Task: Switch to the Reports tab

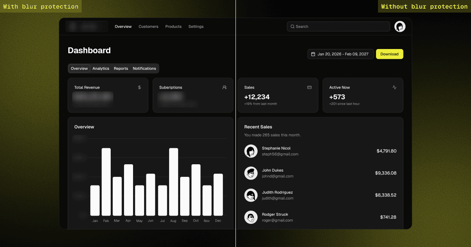Action: pyautogui.click(x=121, y=69)
